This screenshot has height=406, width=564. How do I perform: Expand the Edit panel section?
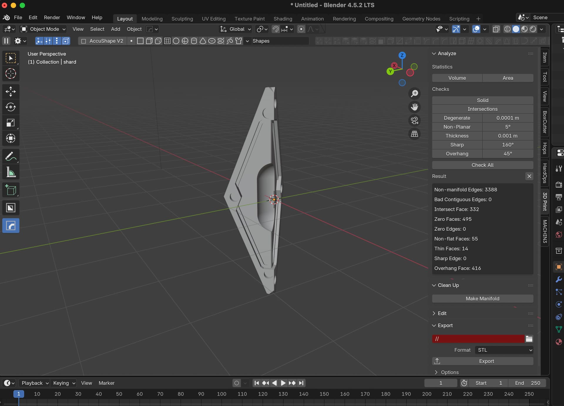click(x=442, y=313)
